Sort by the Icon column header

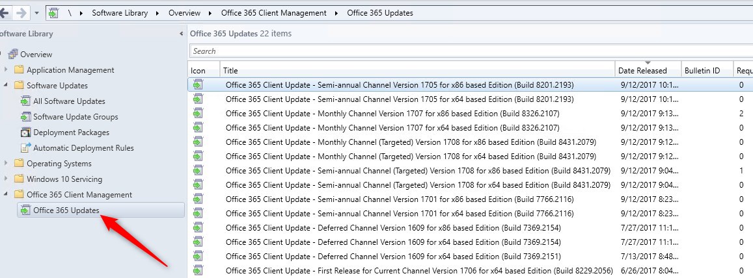pos(204,70)
